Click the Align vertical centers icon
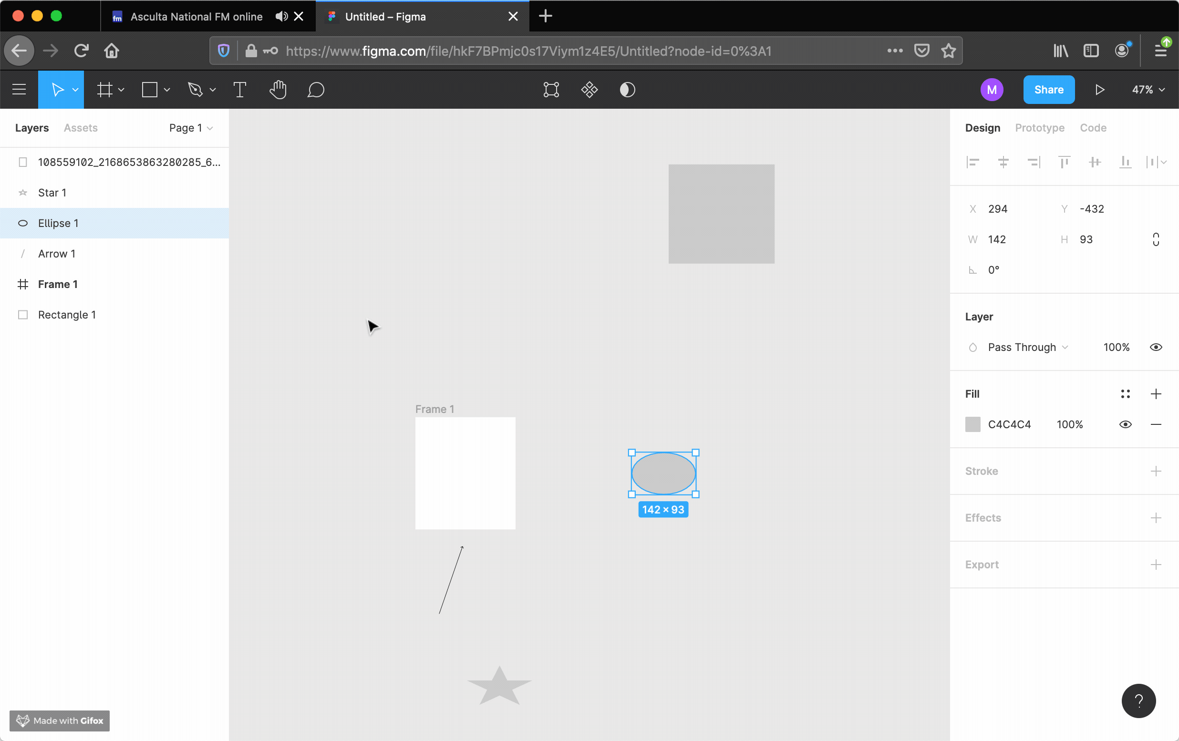 coord(1095,162)
